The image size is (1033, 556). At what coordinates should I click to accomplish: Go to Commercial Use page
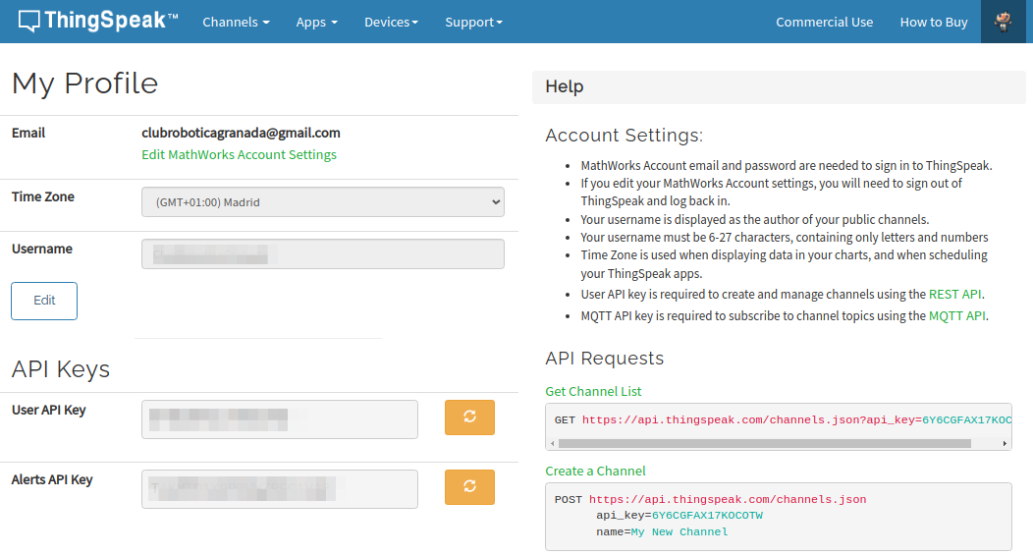(x=824, y=22)
